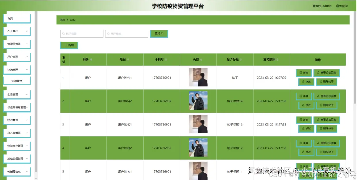The image size is (357, 180).
Task: View 查看论坛回复 for 帖子标题12
Action: point(327,143)
